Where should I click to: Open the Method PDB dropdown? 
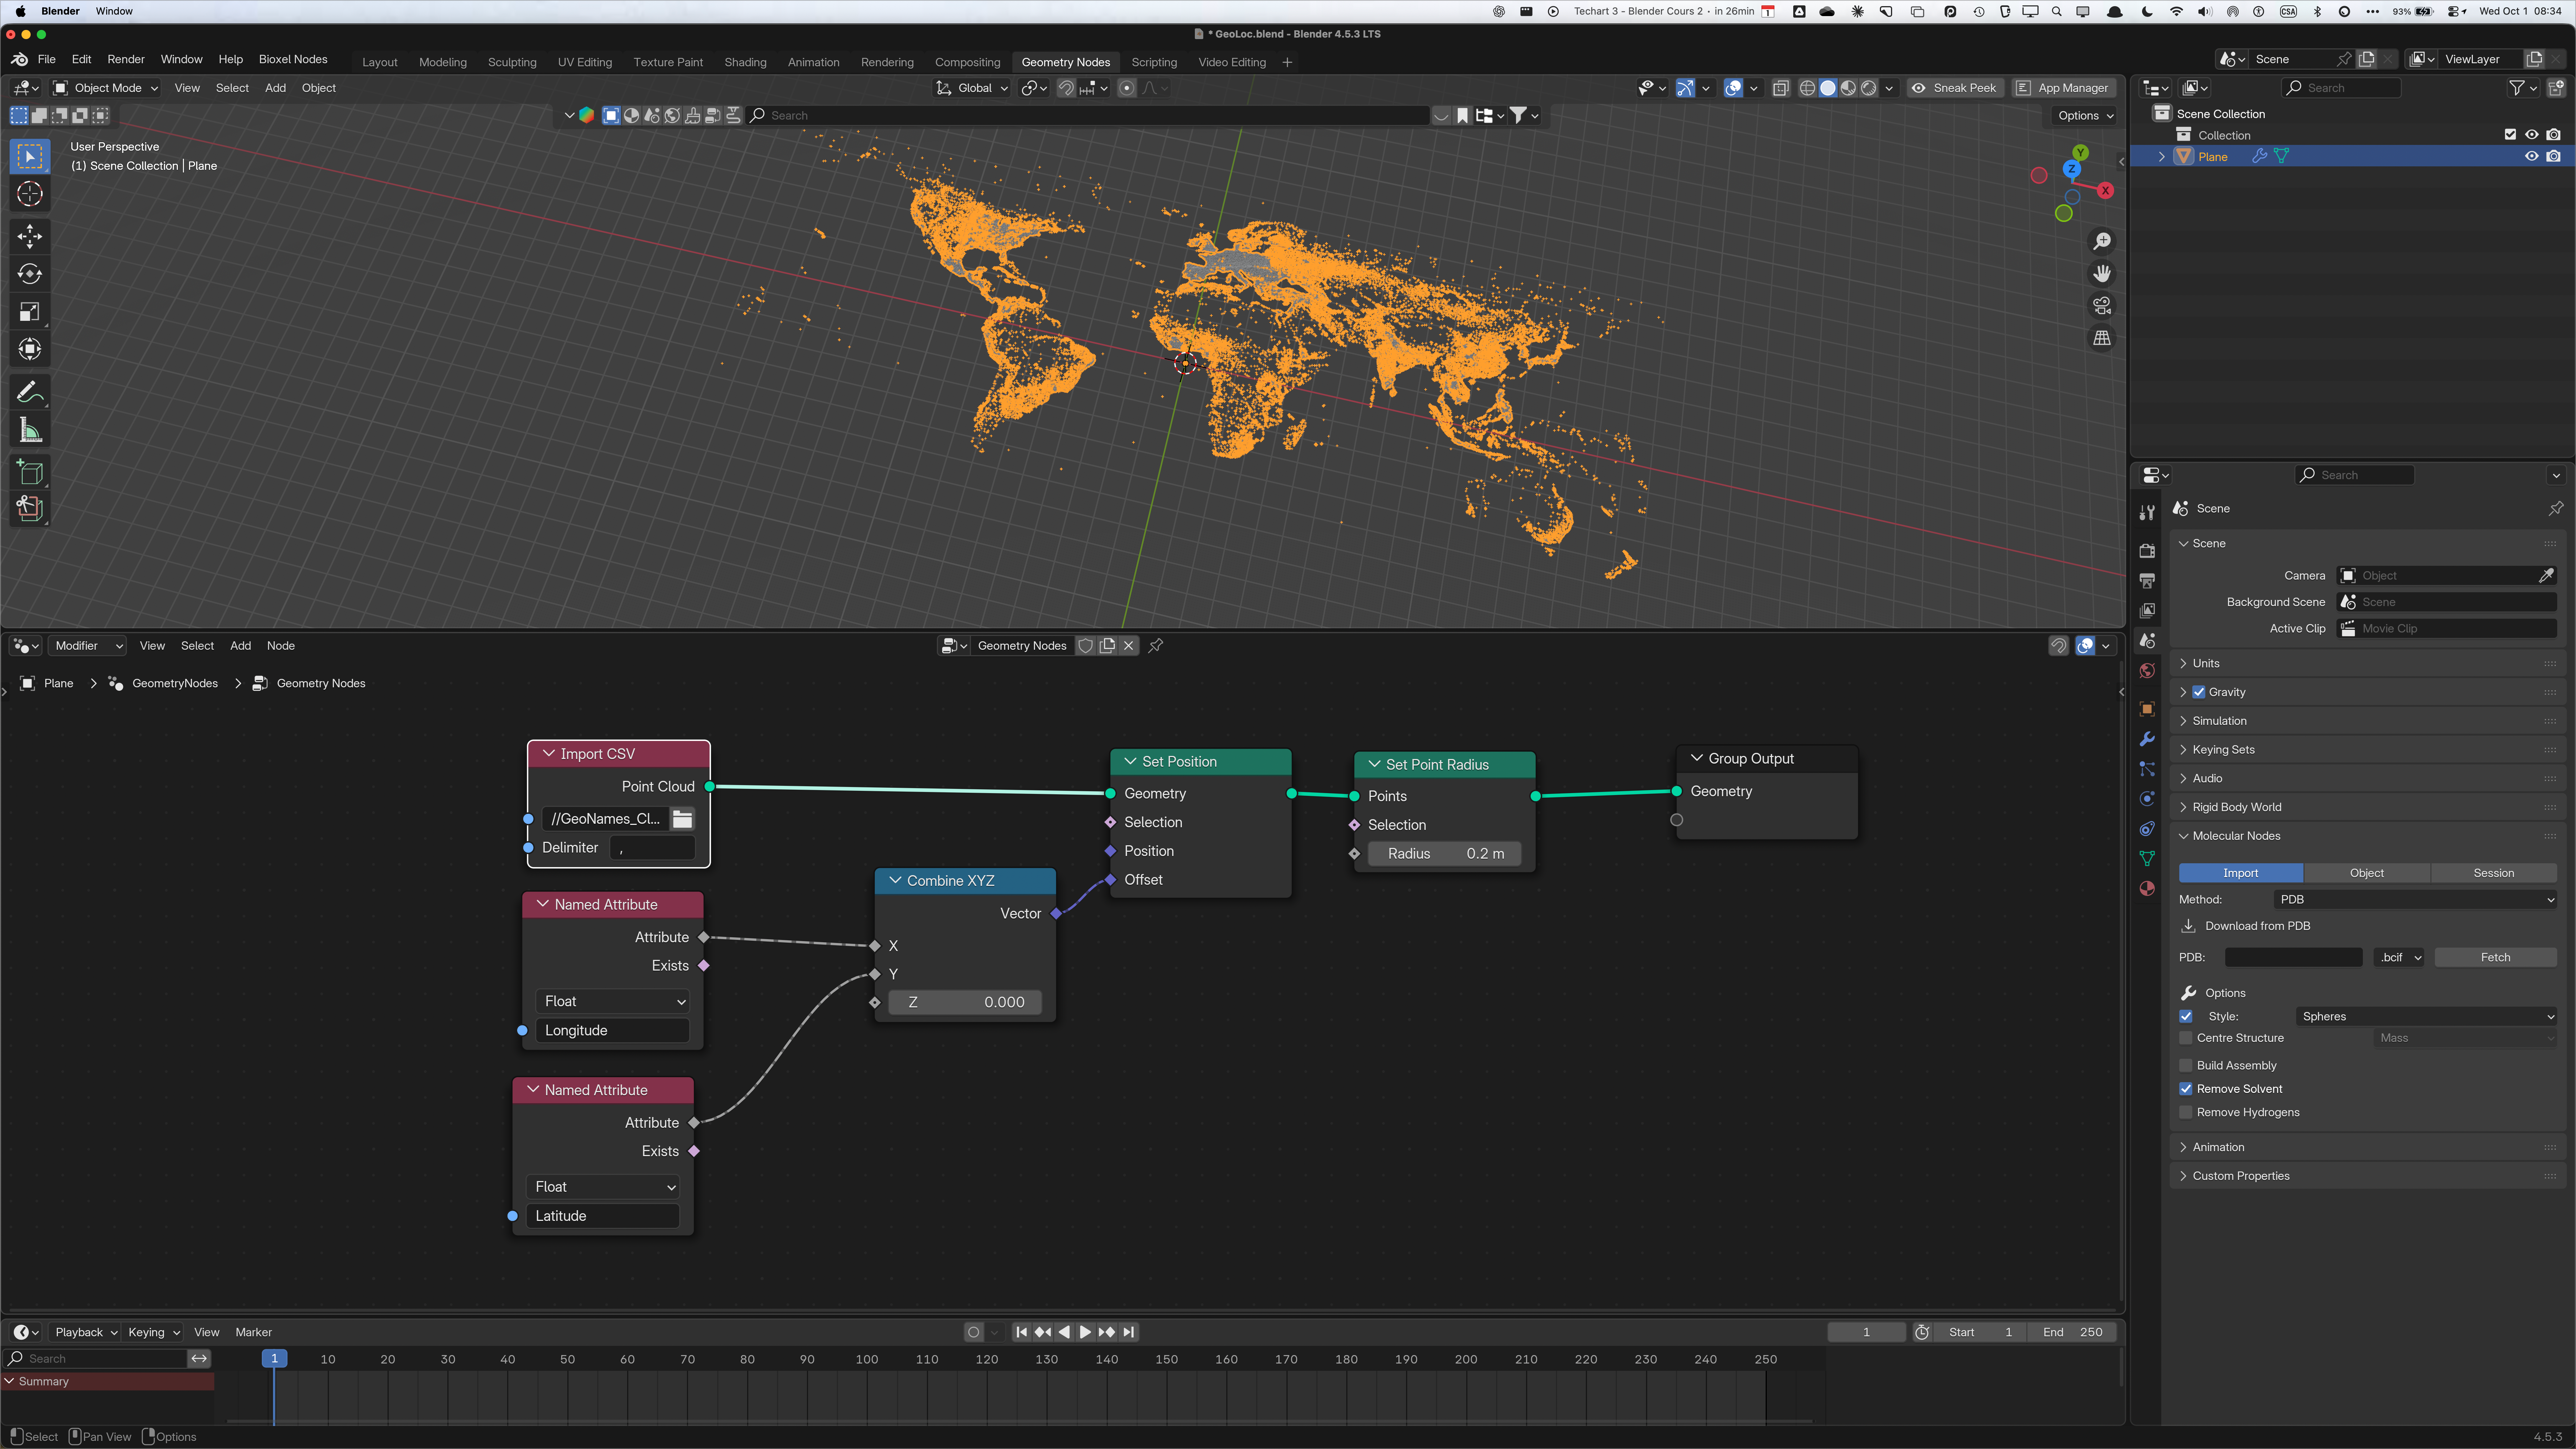[x=2415, y=900]
